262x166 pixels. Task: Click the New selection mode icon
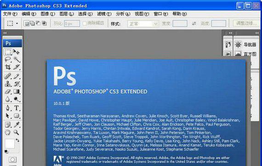tap(26, 23)
